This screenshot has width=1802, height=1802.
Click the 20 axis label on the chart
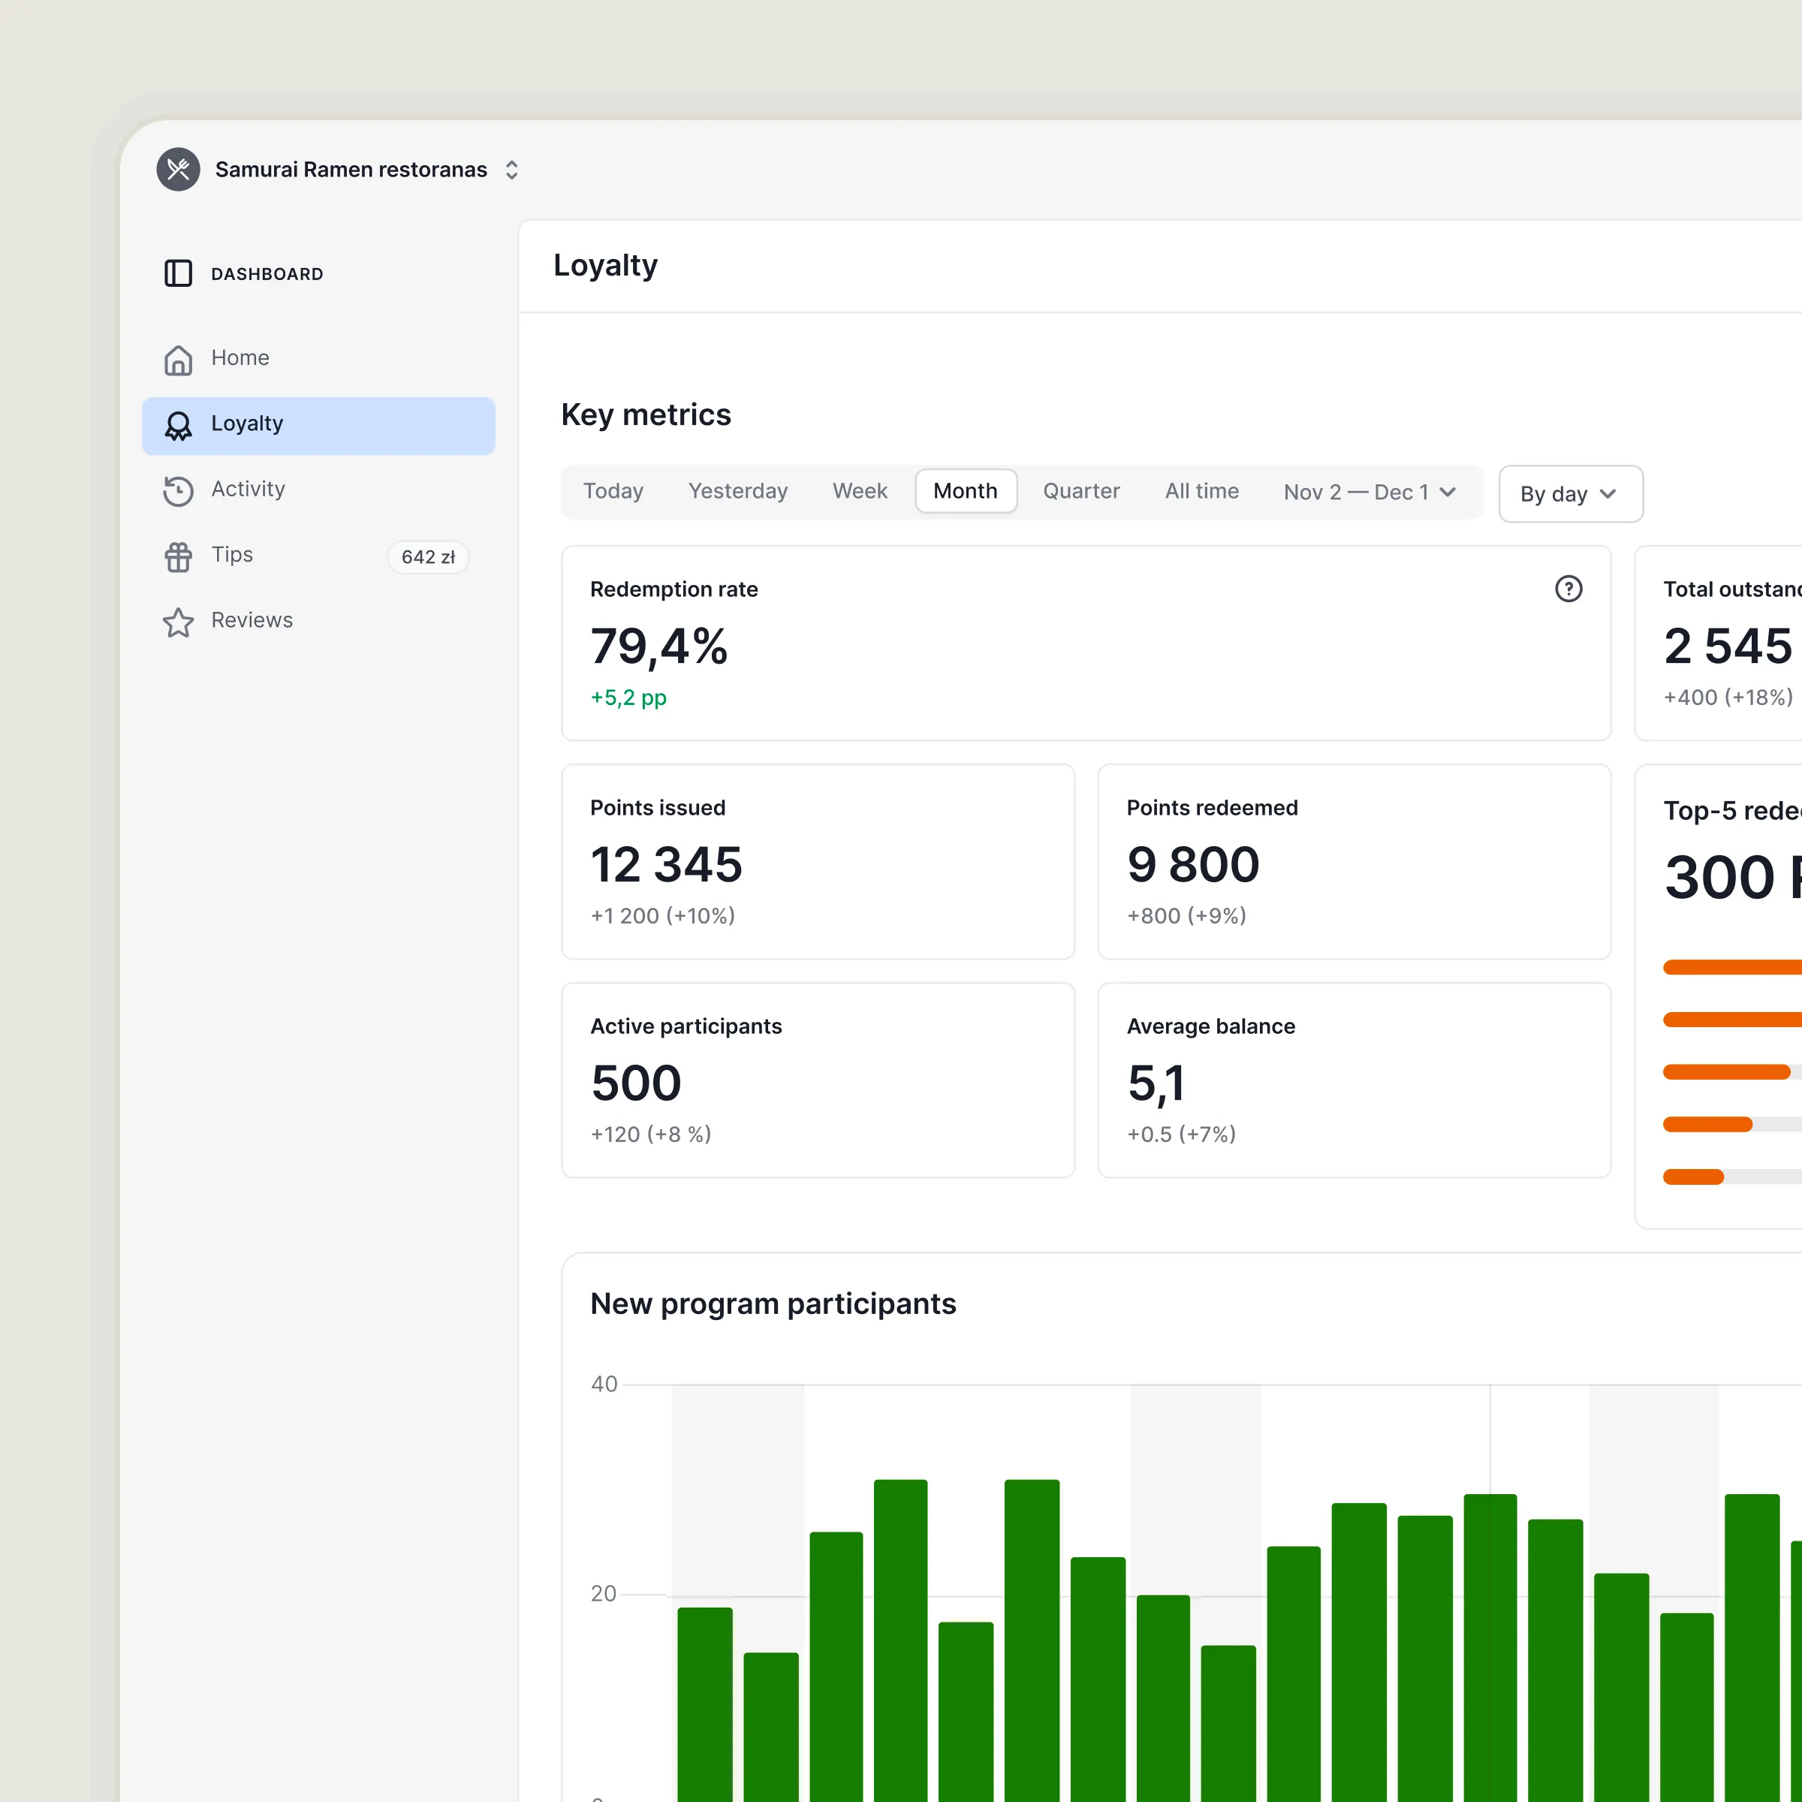pos(604,1594)
